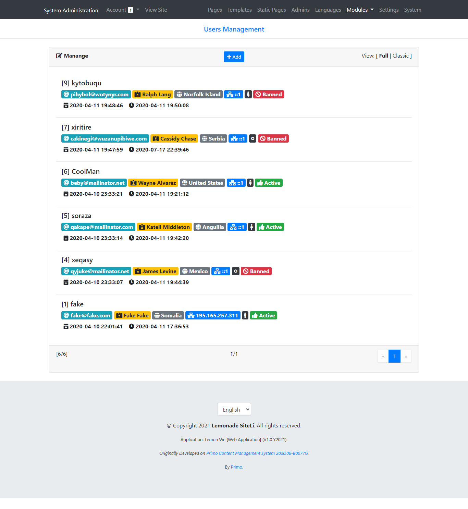Click the Active status badge of fake
468x509 pixels.
pyautogui.click(x=263, y=315)
